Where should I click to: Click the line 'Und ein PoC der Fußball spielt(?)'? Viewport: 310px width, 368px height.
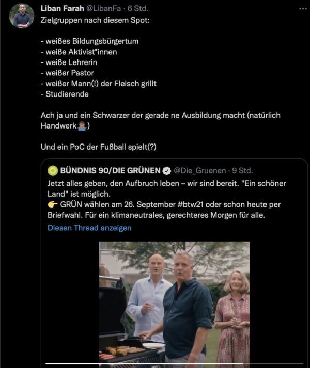pos(99,147)
